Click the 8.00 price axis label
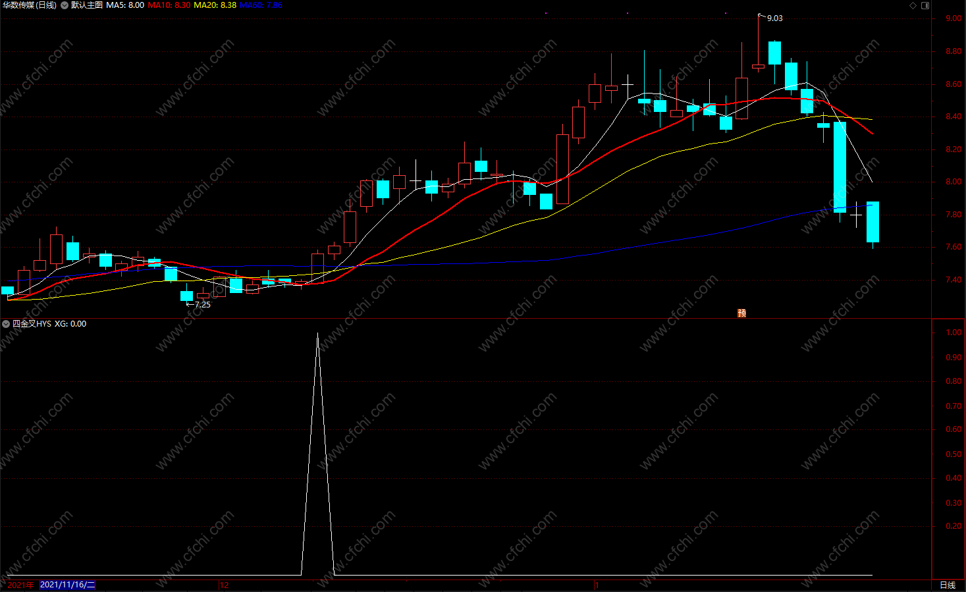 953,182
